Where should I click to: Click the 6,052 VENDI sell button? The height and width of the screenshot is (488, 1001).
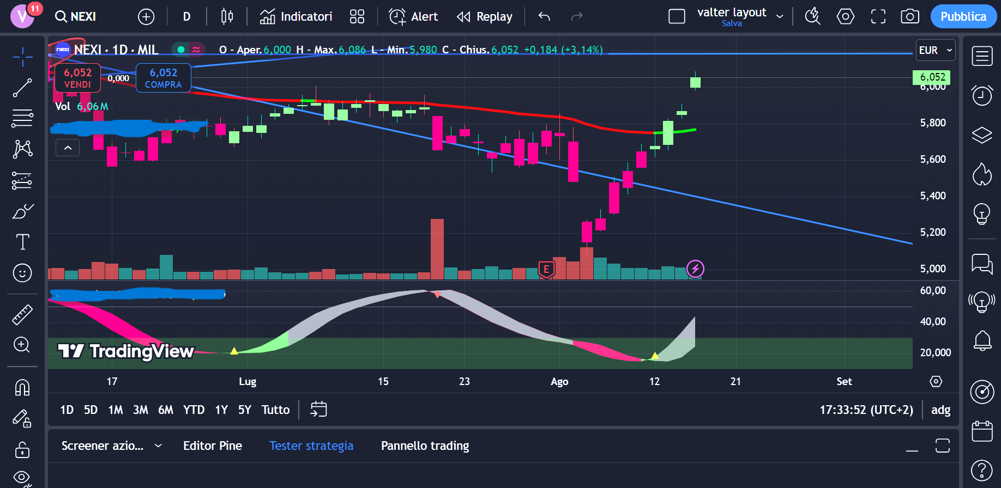77,78
